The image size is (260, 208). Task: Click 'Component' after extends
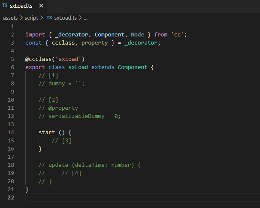[133, 67]
